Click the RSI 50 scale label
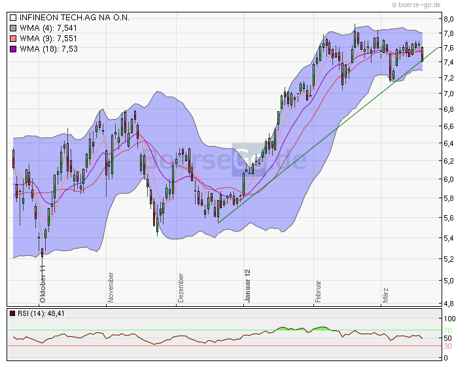 coord(447,338)
